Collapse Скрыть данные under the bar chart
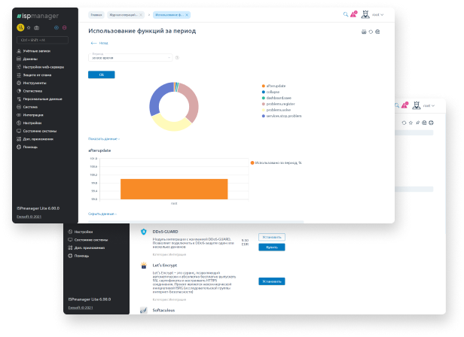This screenshot has width=464, height=337. [102, 214]
